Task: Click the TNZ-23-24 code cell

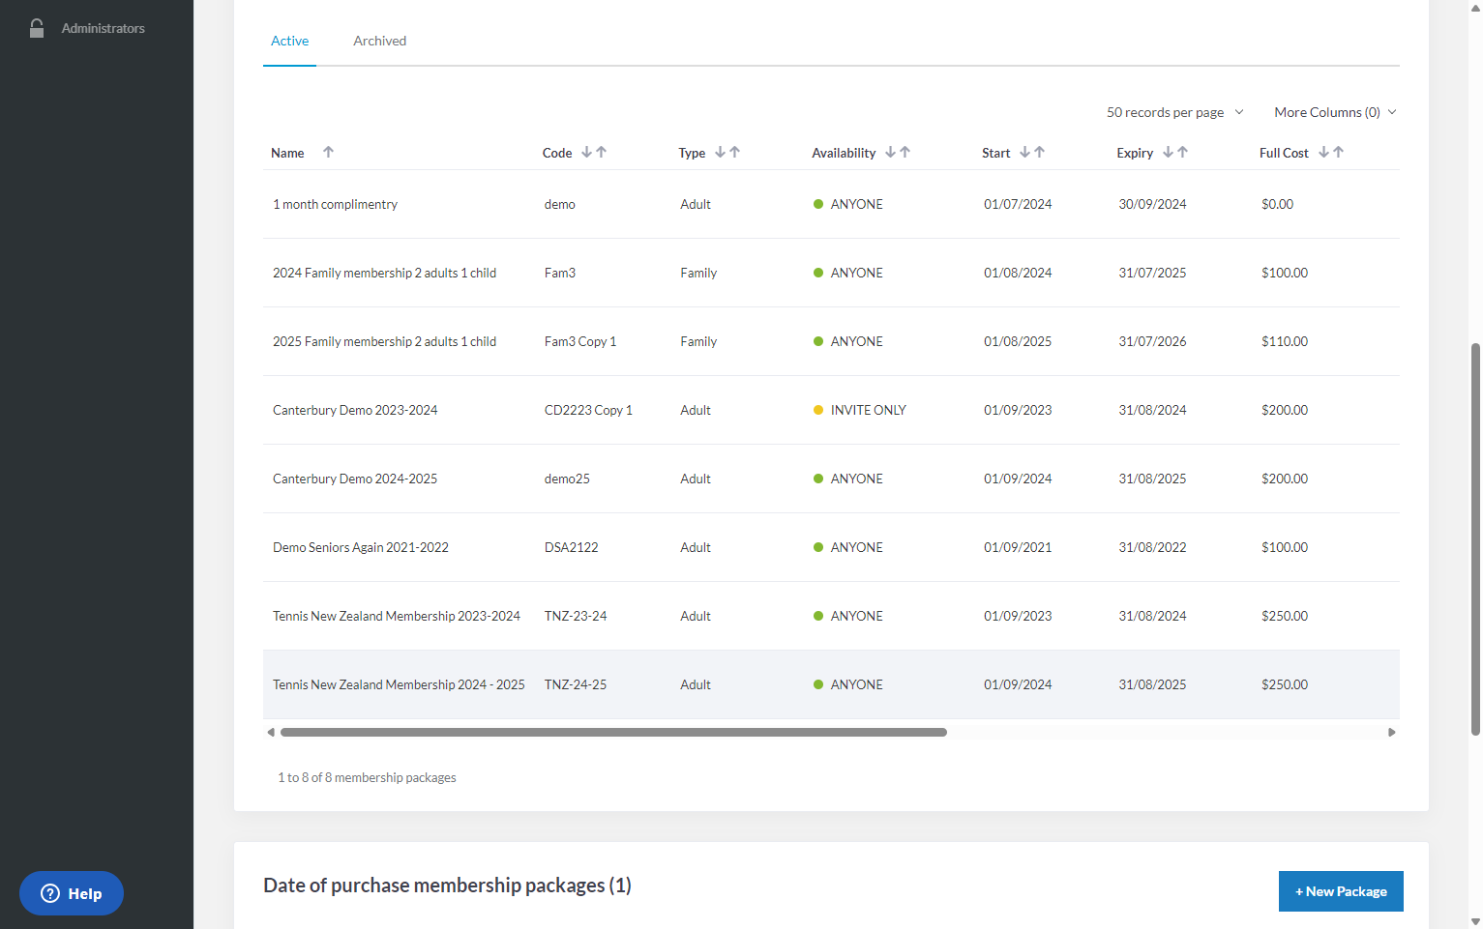Action: pyautogui.click(x=576, y=616)
